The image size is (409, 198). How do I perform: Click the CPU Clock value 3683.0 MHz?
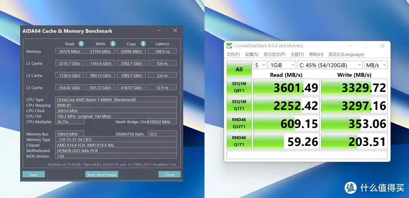tap(116, 111)
